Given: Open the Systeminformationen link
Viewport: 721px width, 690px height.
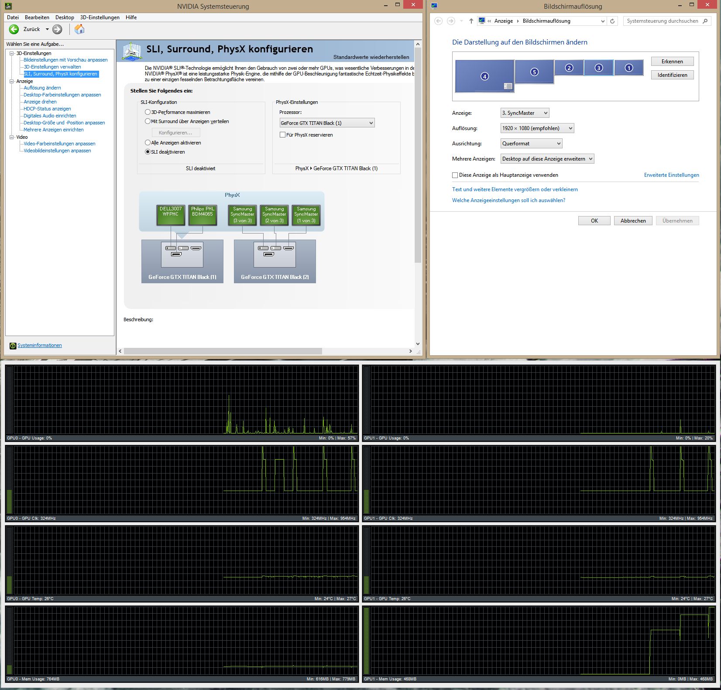Looking at the screenshot, I should 39,345.
